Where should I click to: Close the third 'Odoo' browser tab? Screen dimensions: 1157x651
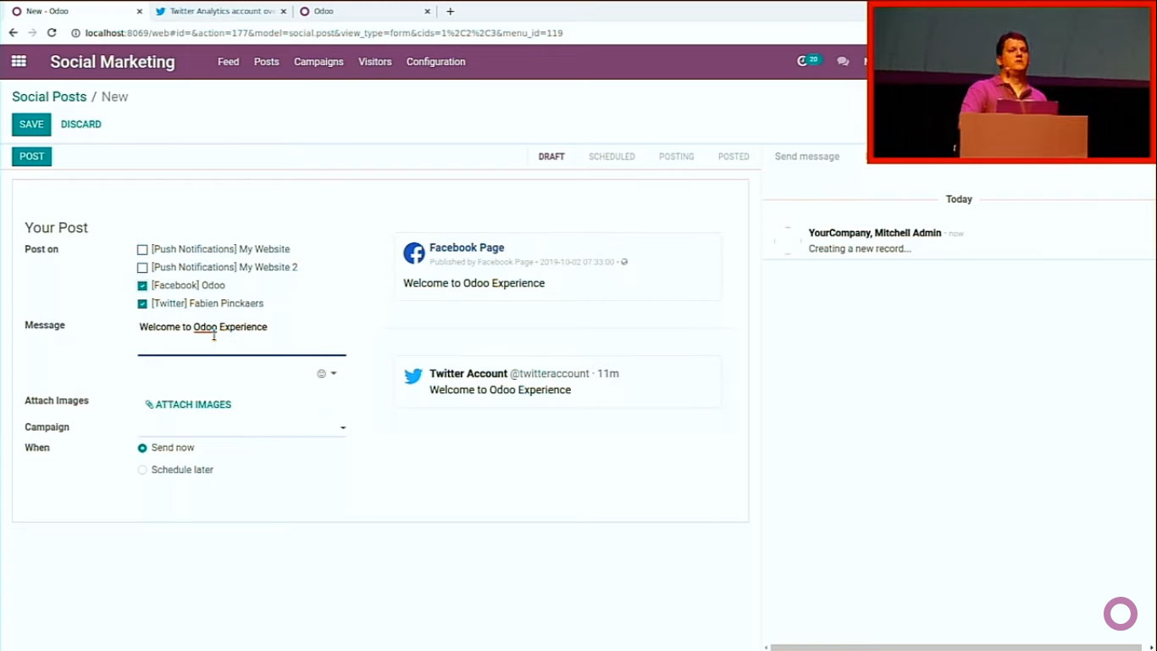[428, 12]
